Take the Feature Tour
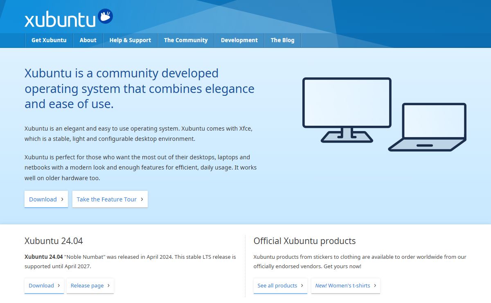Image resolution: width=491 pixels, height=303 pixels. click(x=110, y=199)
